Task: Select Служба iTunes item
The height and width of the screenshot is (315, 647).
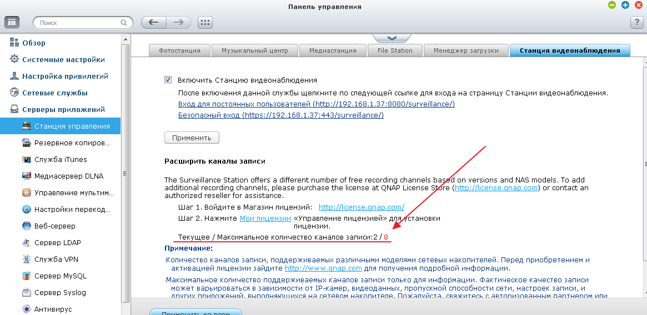Action: (x=60, y=159)
